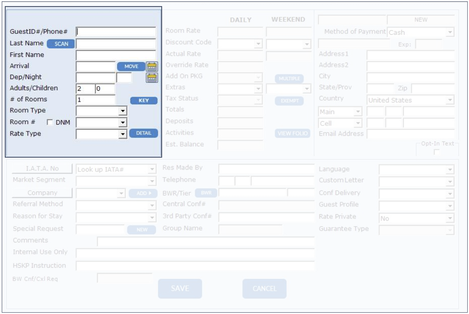Expand the Country dropdown
The height and width of the screenshot is (314, 469).
[x=450, y=100]
